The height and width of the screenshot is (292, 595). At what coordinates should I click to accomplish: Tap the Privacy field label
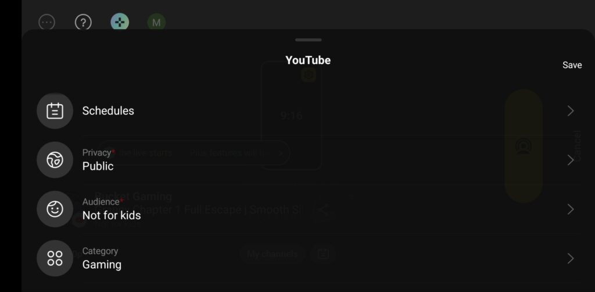pyautogui.click(x=97, y=152)
